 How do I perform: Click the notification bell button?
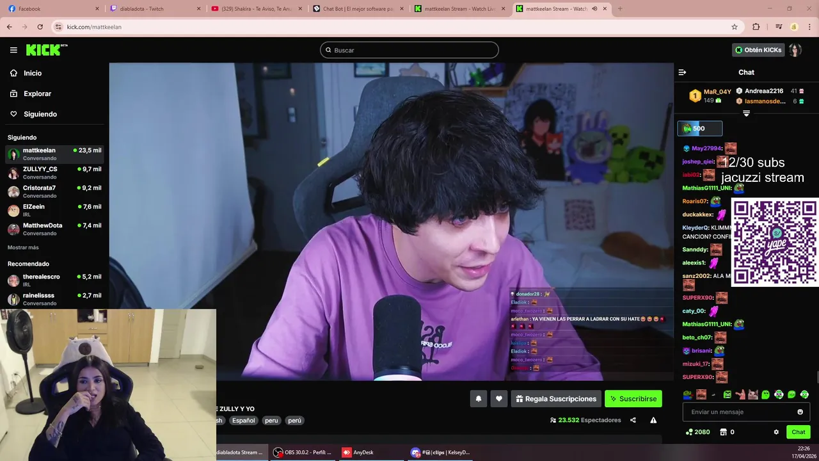pos(479,399)
